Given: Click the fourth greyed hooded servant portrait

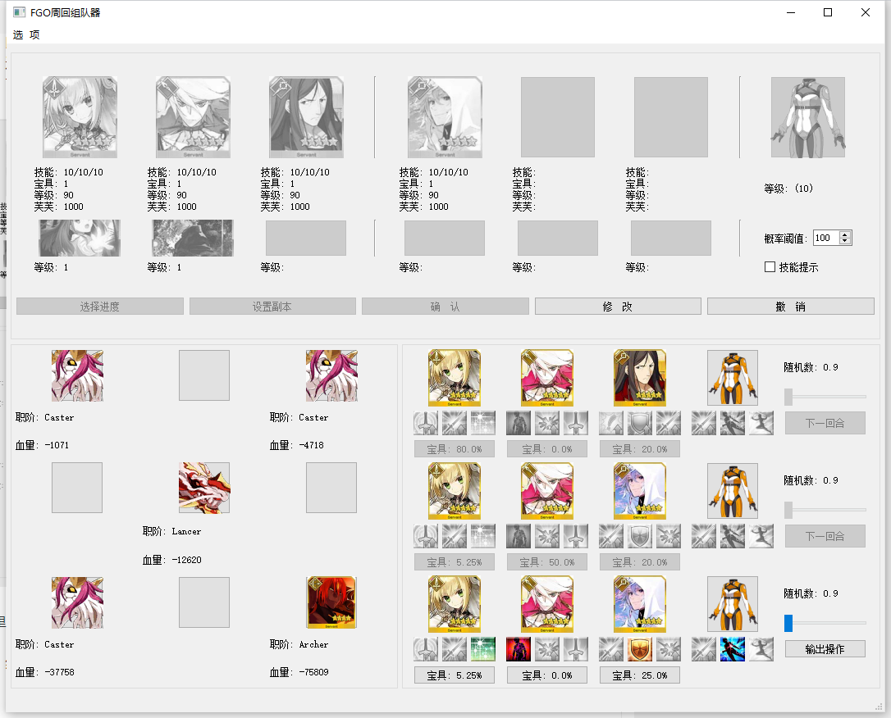Looking at the screenshot, I should coord(445,117).
